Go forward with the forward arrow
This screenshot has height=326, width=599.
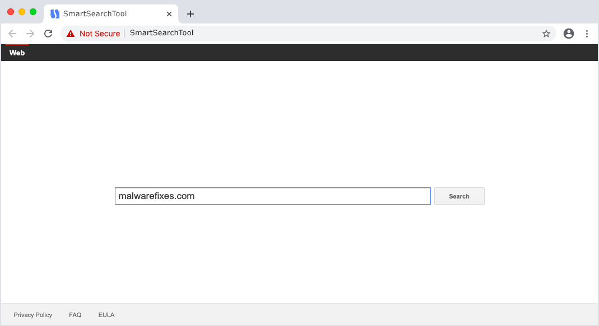point(30,34)
